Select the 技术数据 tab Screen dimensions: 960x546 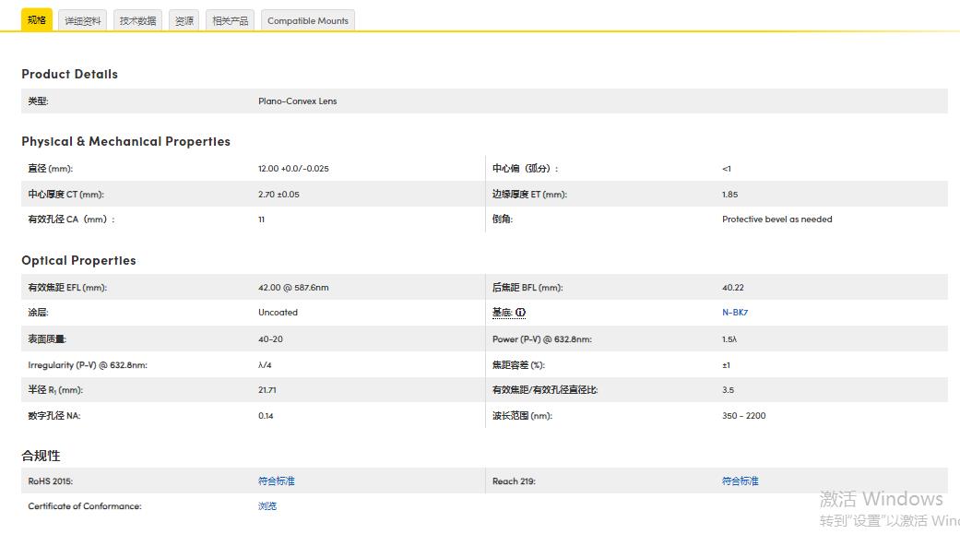[138, 20]
